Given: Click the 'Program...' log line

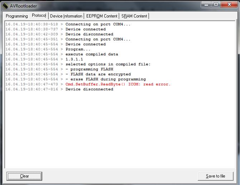Looking at the screenshot, I should tap(48, 49).
